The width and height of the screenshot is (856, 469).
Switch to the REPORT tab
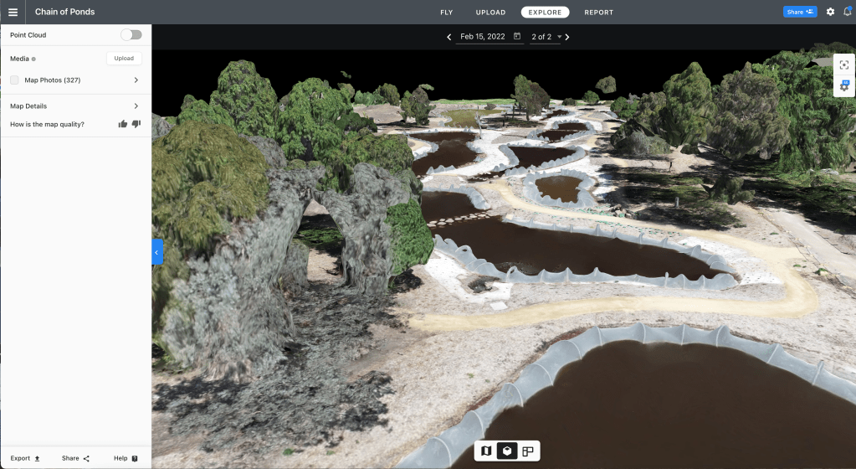click(598, 13)
